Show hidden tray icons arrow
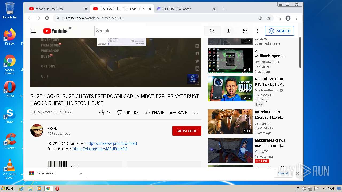 point(298,189)
